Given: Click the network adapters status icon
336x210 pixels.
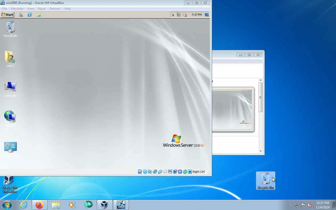Looking at the screenshot, I should [155, 172].
